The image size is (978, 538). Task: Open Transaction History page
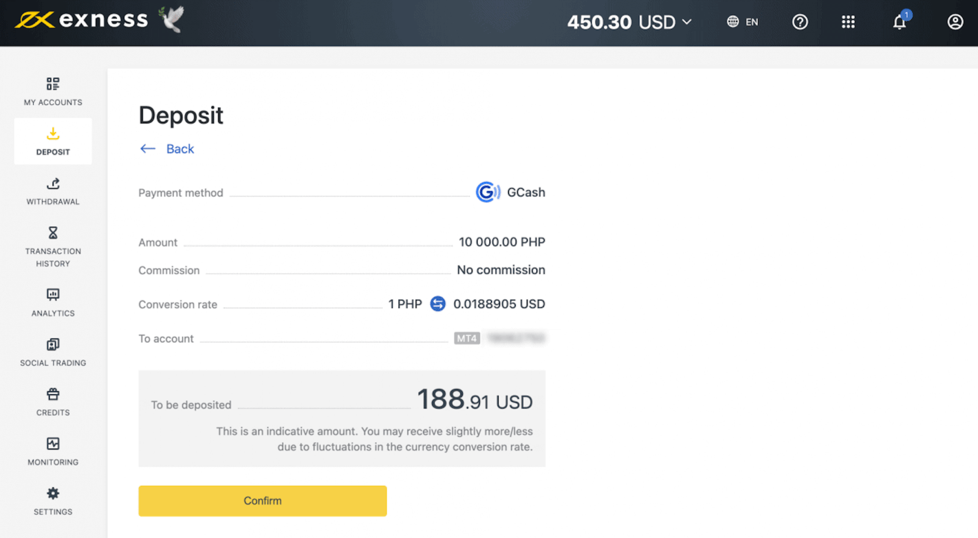tap(53, 247)
